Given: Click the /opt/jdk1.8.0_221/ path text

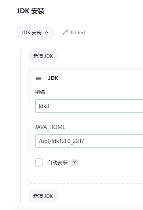Looking at the screenshot, I should tap(61, 141).
